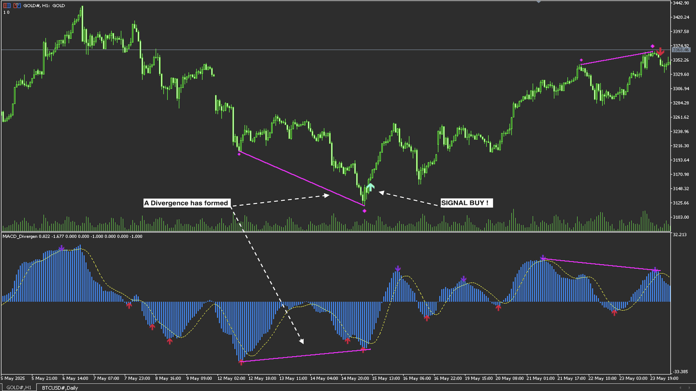The height and width of the screenshot is (391, 696).
Task: Click price scale value 3329.60
Action: (681, 74)
